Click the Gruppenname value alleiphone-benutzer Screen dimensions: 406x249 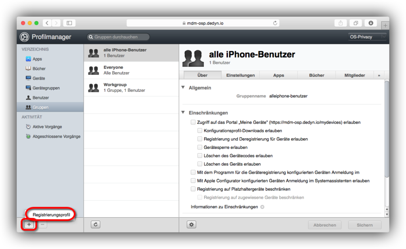pos(288,96)
